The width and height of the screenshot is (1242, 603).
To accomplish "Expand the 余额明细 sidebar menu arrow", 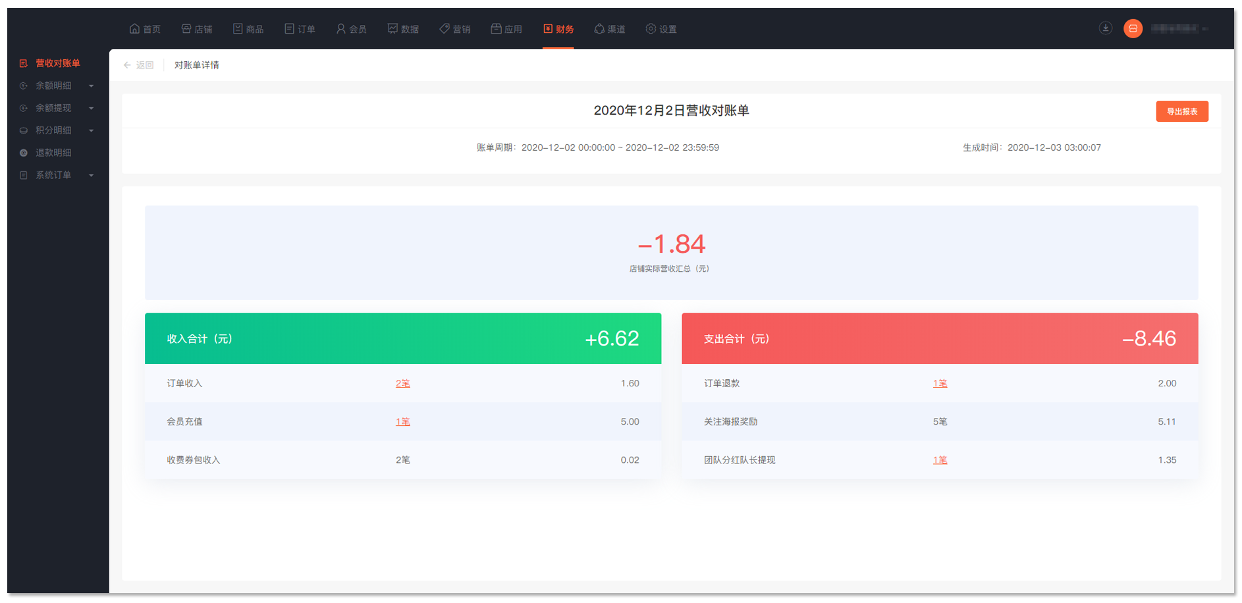I will click(x=92, y=86).
